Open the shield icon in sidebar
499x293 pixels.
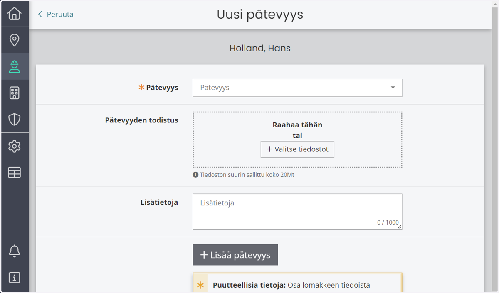[x=14, y=120]
